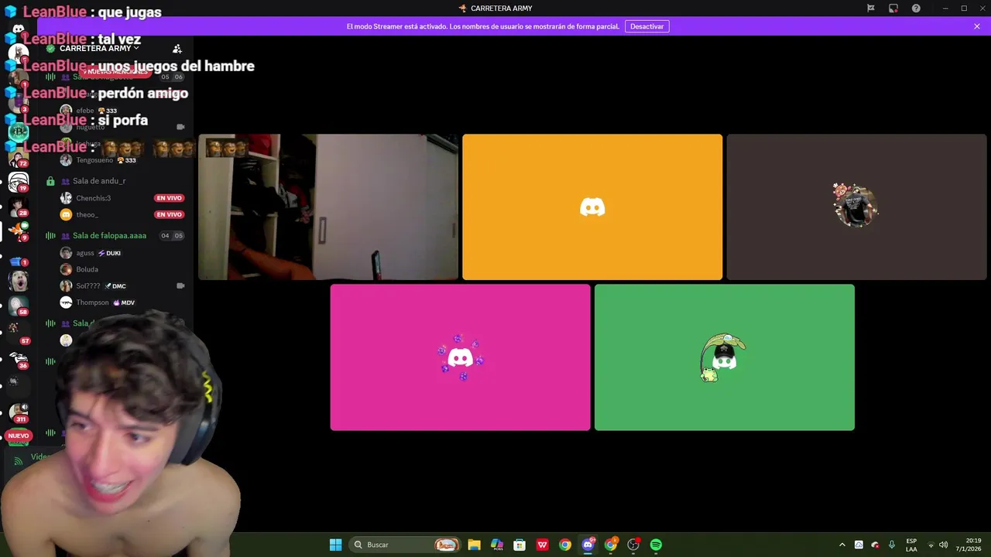
Task: Open the first Google Chrome taskbar icon
Action: point(565,545)
